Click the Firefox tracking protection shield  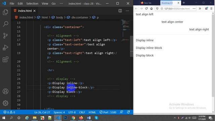coord(157,8)
